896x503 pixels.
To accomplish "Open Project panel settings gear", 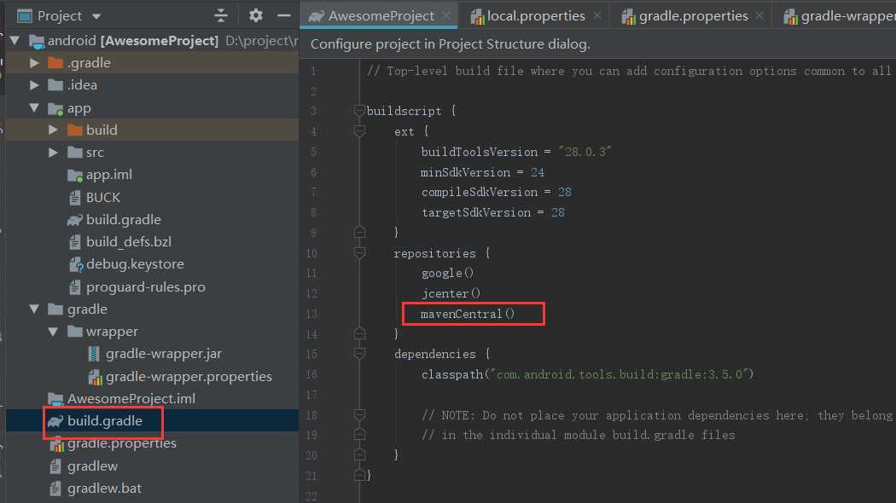I will point(255,15).
